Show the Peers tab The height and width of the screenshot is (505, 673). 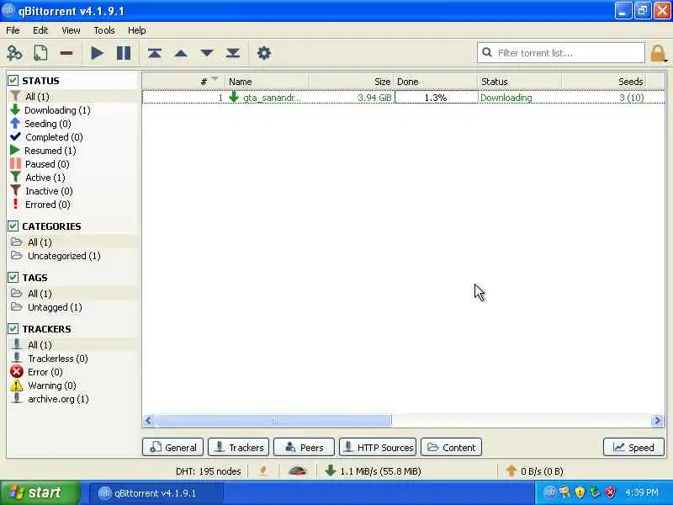(x=304, y=447)
